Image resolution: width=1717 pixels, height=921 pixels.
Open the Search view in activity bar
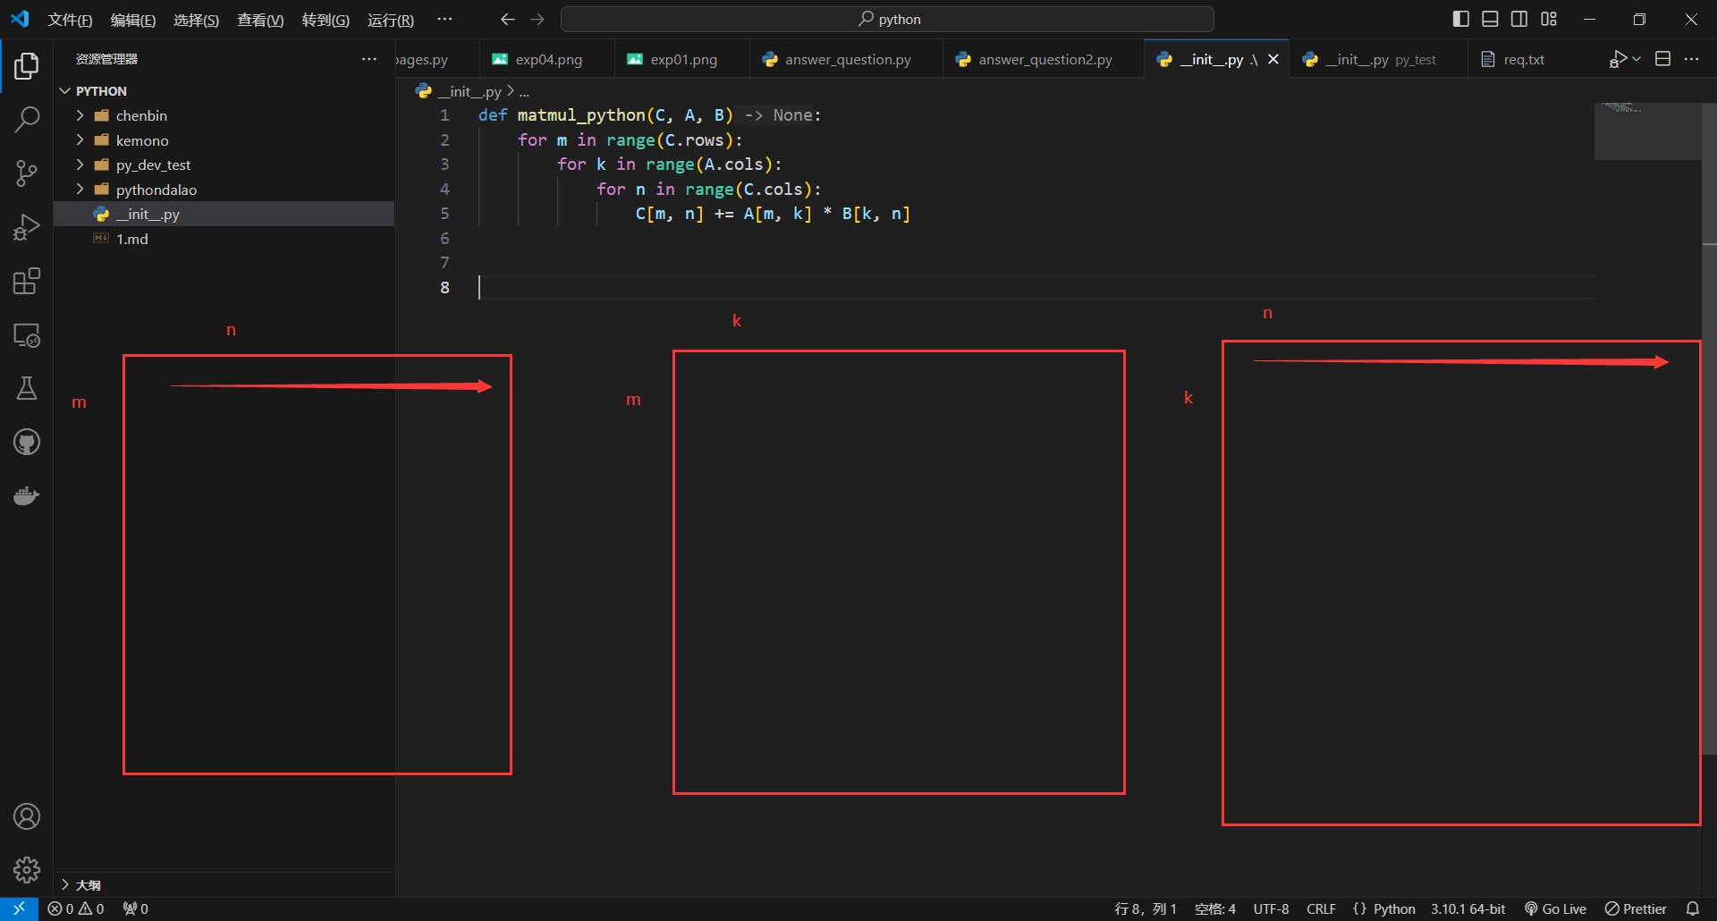pyautogui.click(x=27, y=119)
